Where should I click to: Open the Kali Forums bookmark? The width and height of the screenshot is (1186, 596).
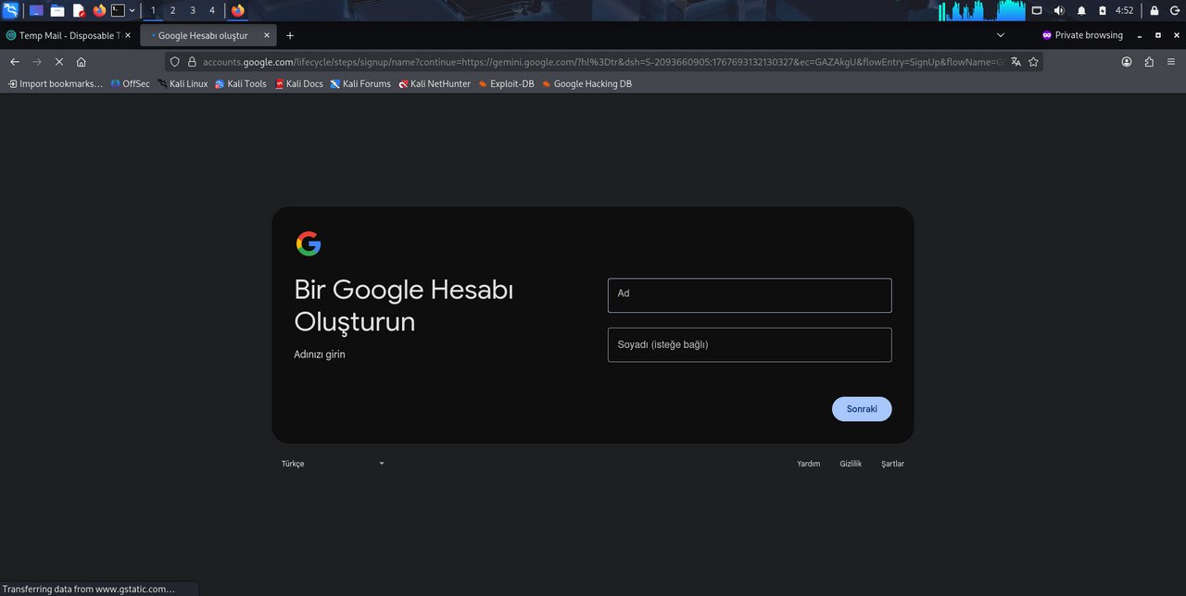[x=360, y=84]
